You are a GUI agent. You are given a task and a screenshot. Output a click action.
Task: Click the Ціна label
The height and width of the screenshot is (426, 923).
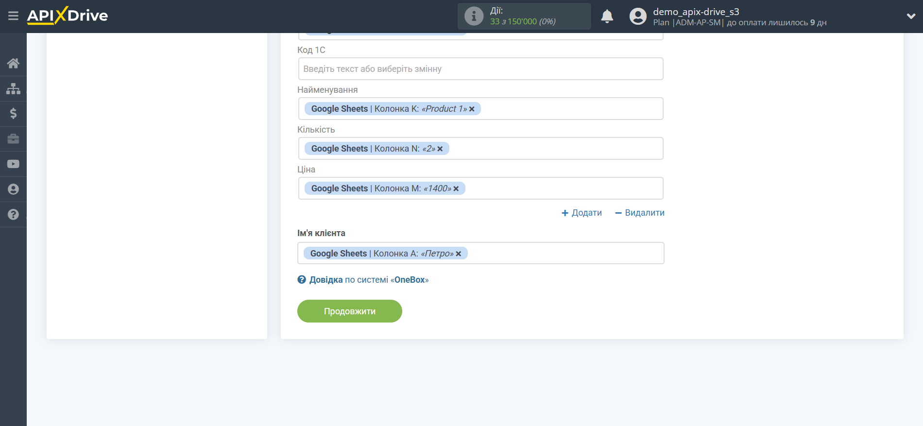[x=306, y=170]
